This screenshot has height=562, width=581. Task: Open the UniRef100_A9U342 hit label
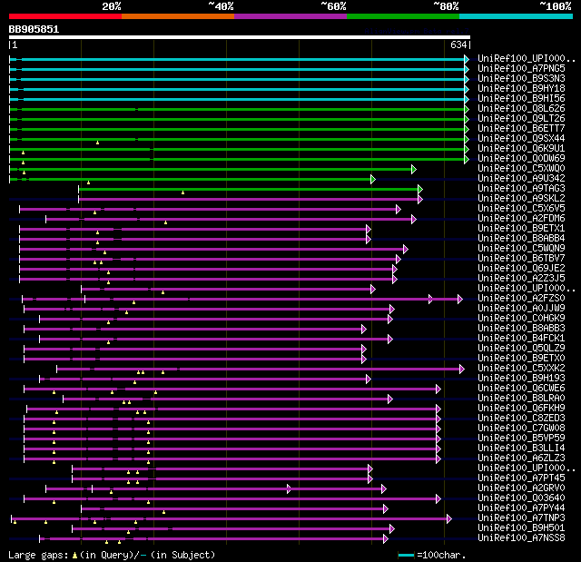coord(521,179)
